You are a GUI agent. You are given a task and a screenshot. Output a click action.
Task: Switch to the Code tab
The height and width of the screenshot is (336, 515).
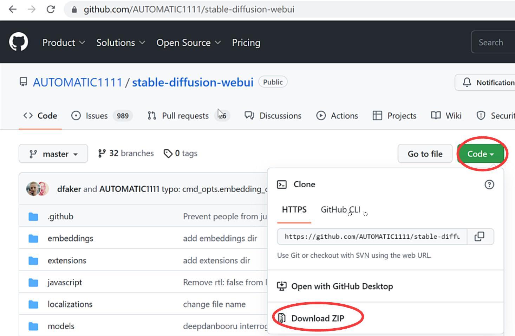(x=40, y=116)
